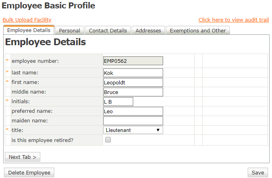Click the Delete Employee button
Screen dimensions: 272x178
pos(29,173)
